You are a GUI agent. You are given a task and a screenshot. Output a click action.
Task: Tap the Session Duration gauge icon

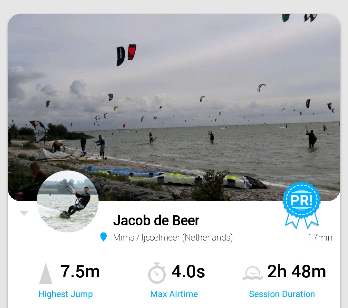coord(253,273)
